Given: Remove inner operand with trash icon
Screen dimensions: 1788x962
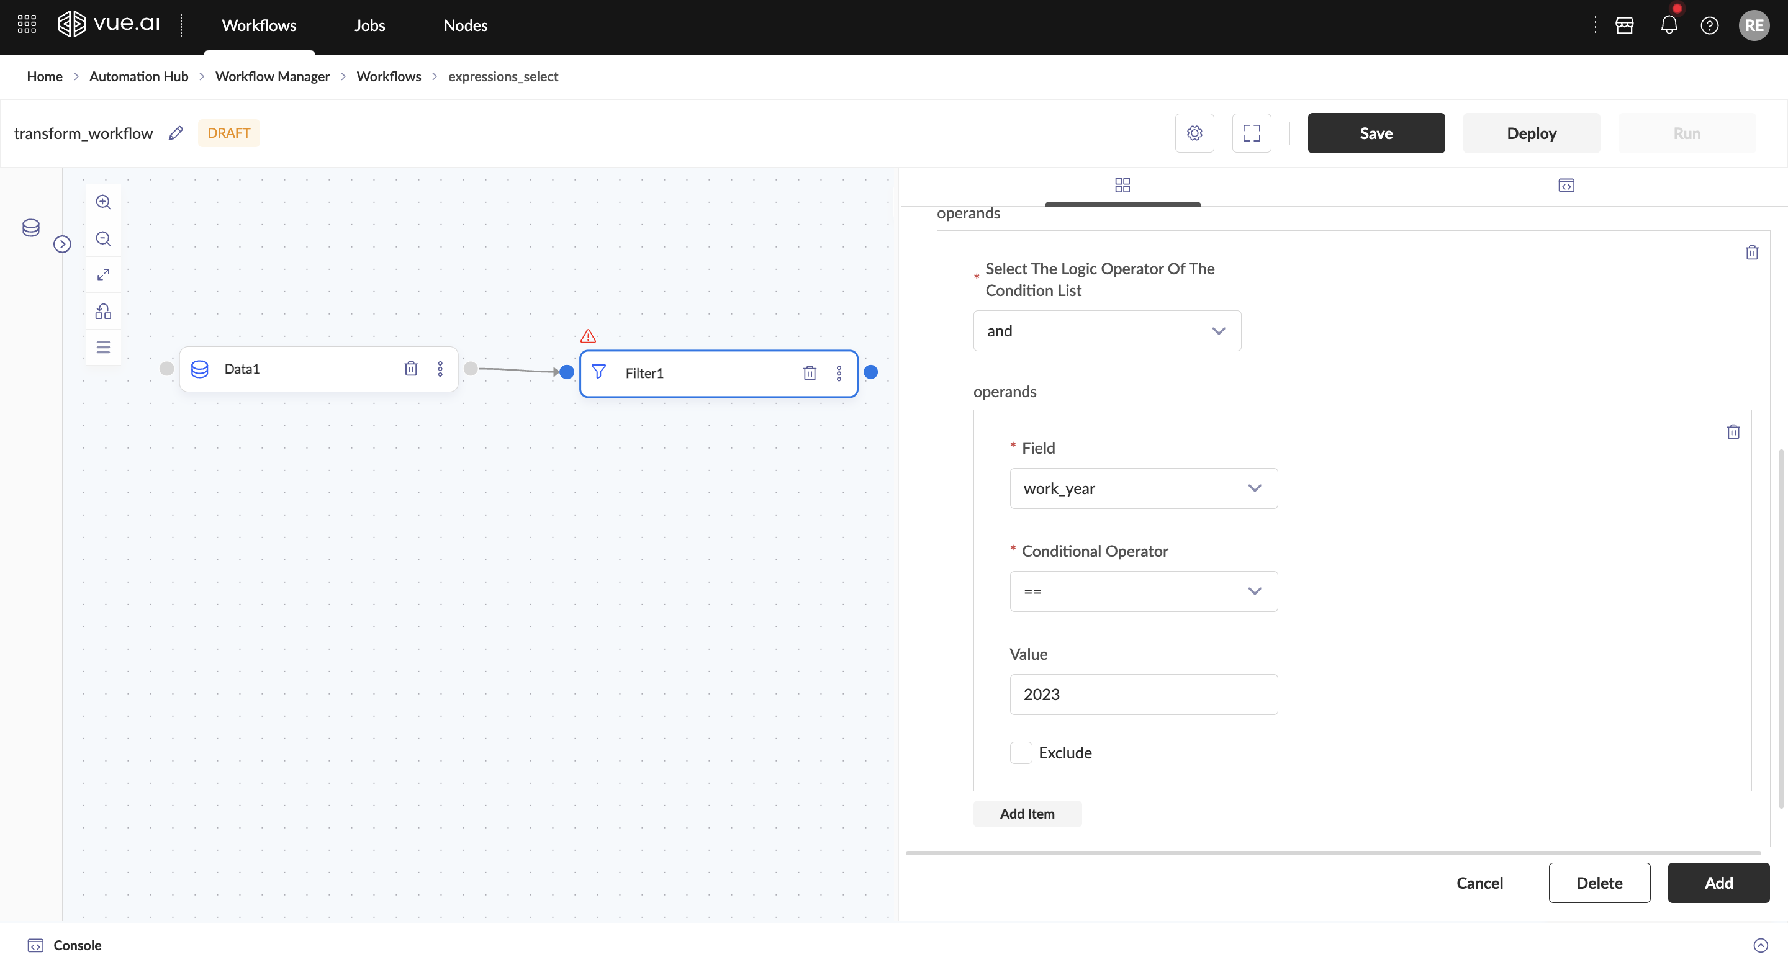Looking at the screenshot, I should pos(1733,432).
